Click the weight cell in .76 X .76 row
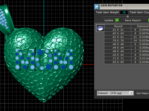Viewport: 149px width, 111px height. pyautogui.click(x=144, y=41)
